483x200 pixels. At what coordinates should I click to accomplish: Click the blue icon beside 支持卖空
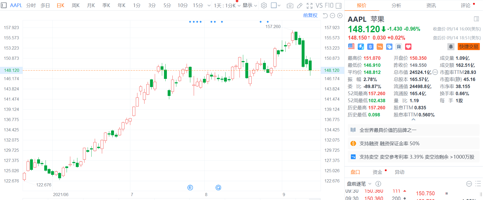coord(353,157)
